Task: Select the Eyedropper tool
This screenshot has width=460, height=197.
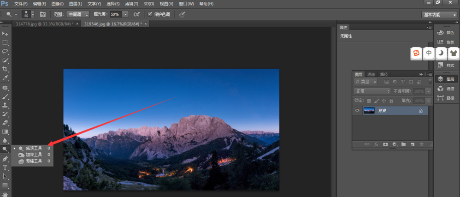Action: pos(5,78)
